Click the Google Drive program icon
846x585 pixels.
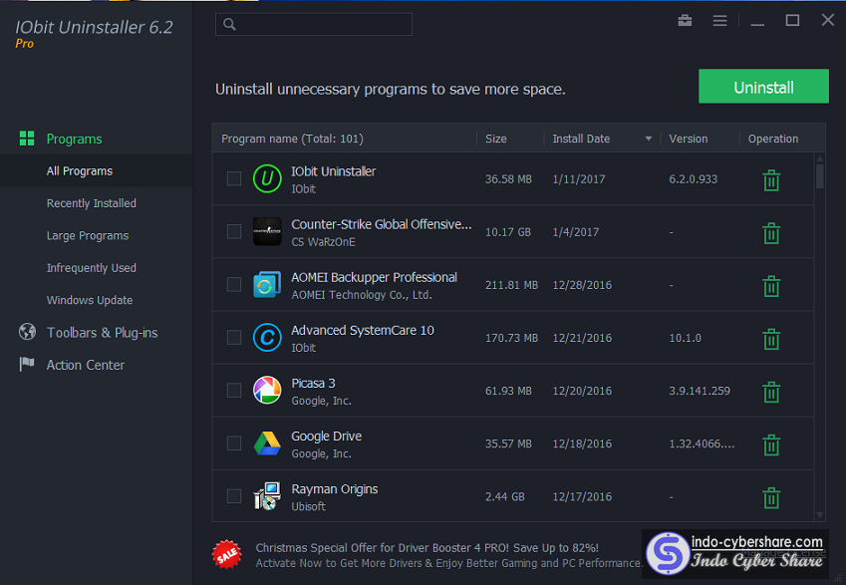pos(267,443)
